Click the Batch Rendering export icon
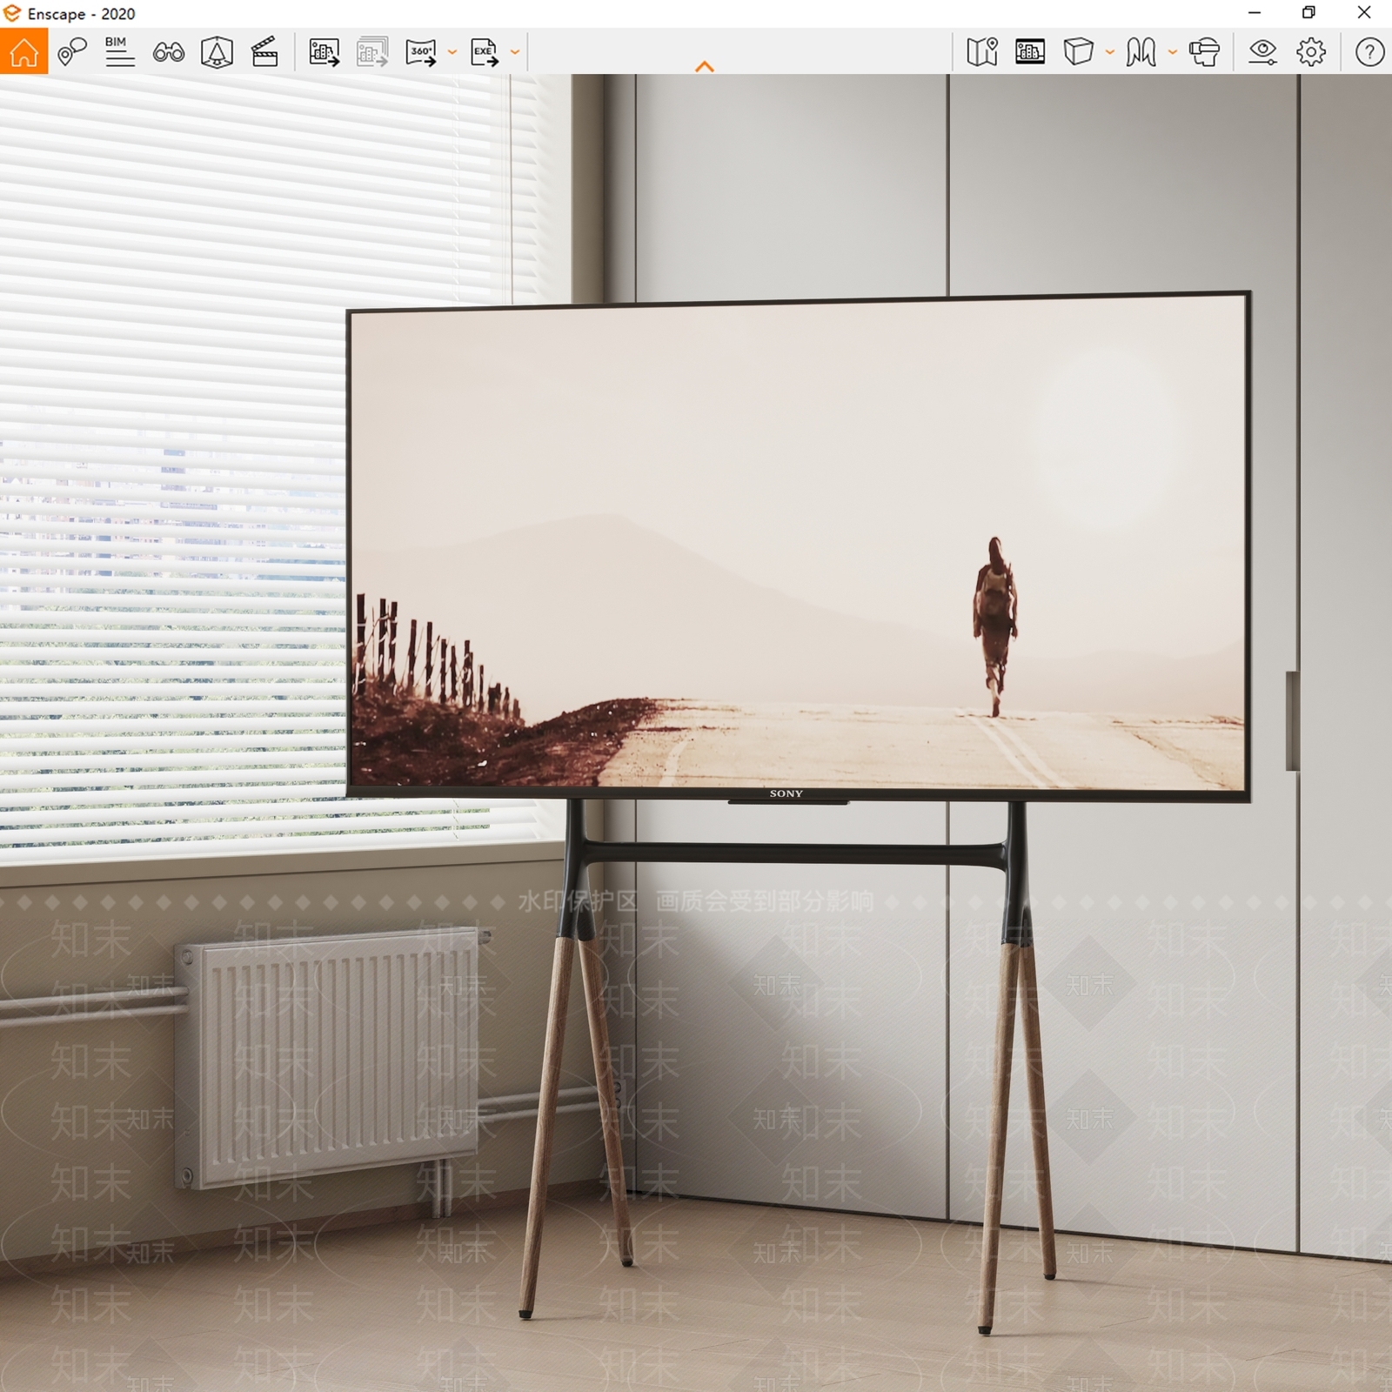 click(372, 52)
